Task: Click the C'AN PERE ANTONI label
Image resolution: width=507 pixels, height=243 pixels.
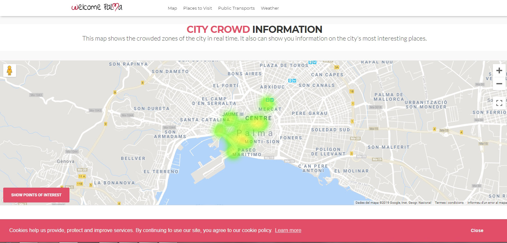Action: coord(313,168)
